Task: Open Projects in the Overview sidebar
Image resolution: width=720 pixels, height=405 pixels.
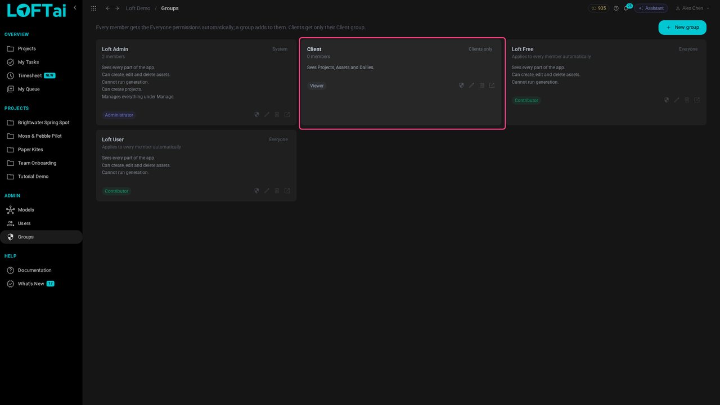Action: [41, 49]
